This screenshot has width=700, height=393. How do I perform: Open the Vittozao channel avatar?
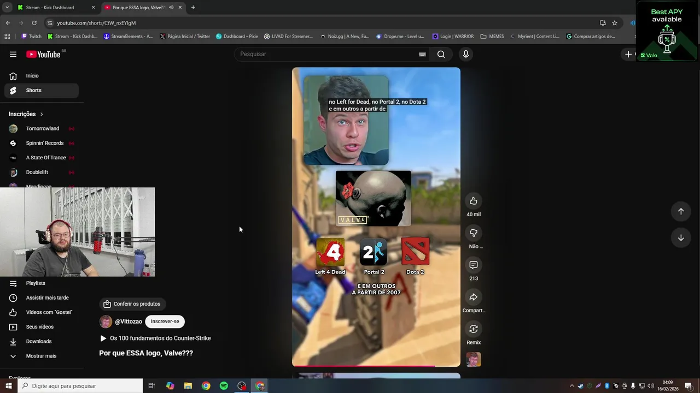[106, 321]
